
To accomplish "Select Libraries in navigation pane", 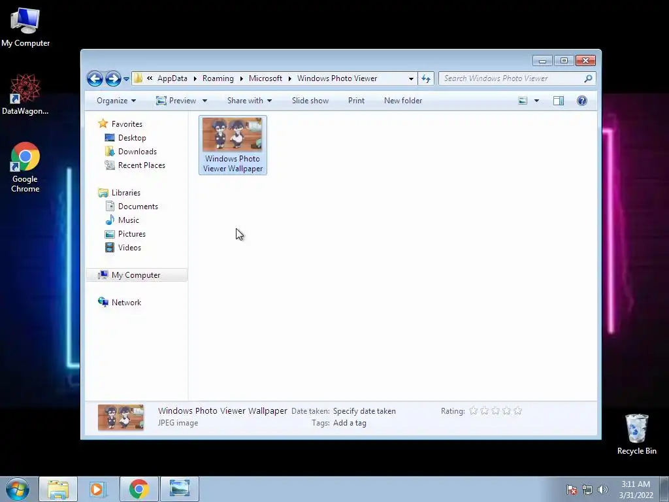I will (x=126, y=193).
